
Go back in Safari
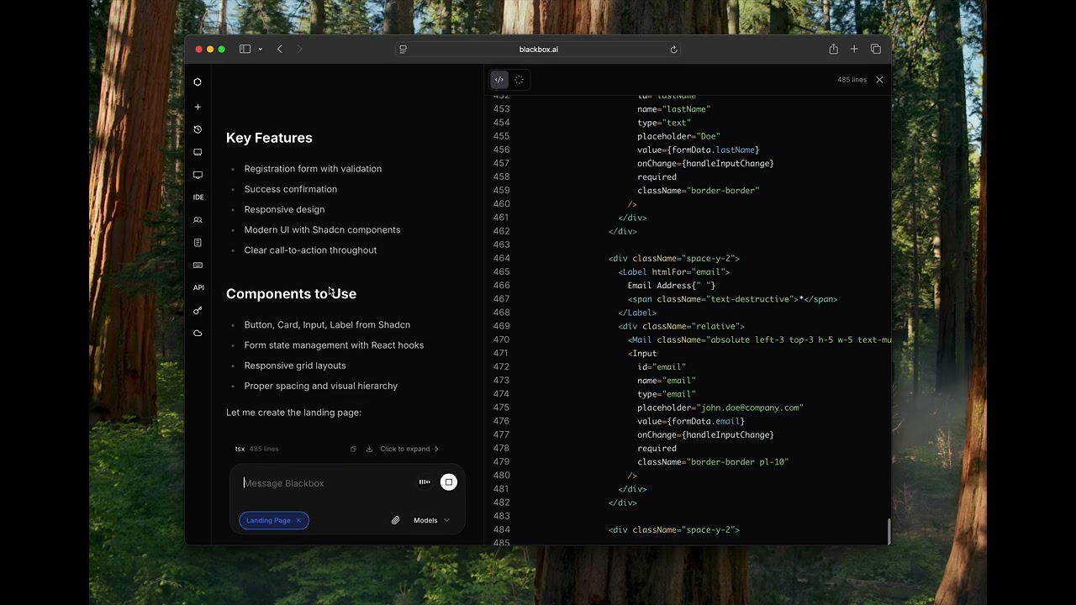click(280, 50)
